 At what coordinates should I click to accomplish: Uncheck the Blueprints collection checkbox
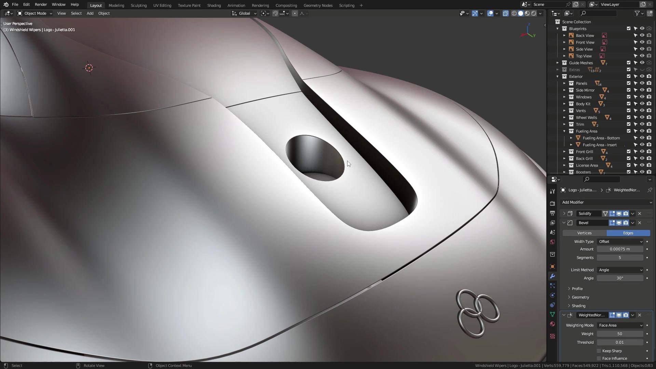[629, 29]
